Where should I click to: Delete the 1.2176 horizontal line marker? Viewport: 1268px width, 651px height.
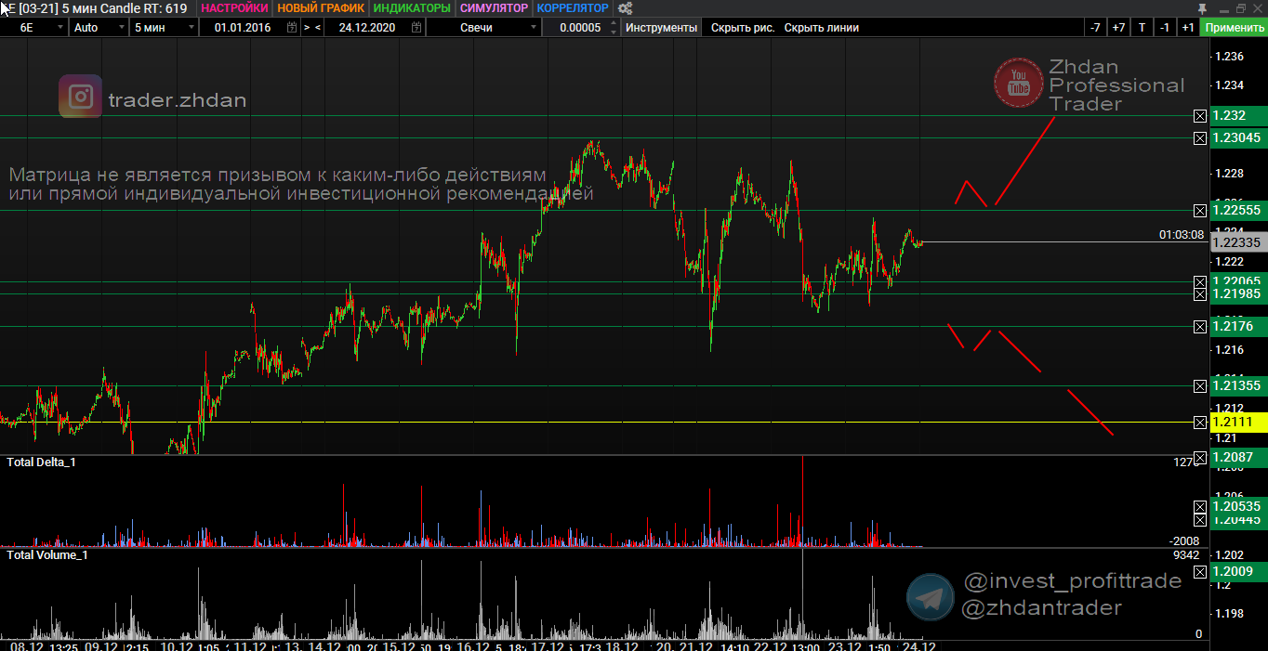point(1200,327)
